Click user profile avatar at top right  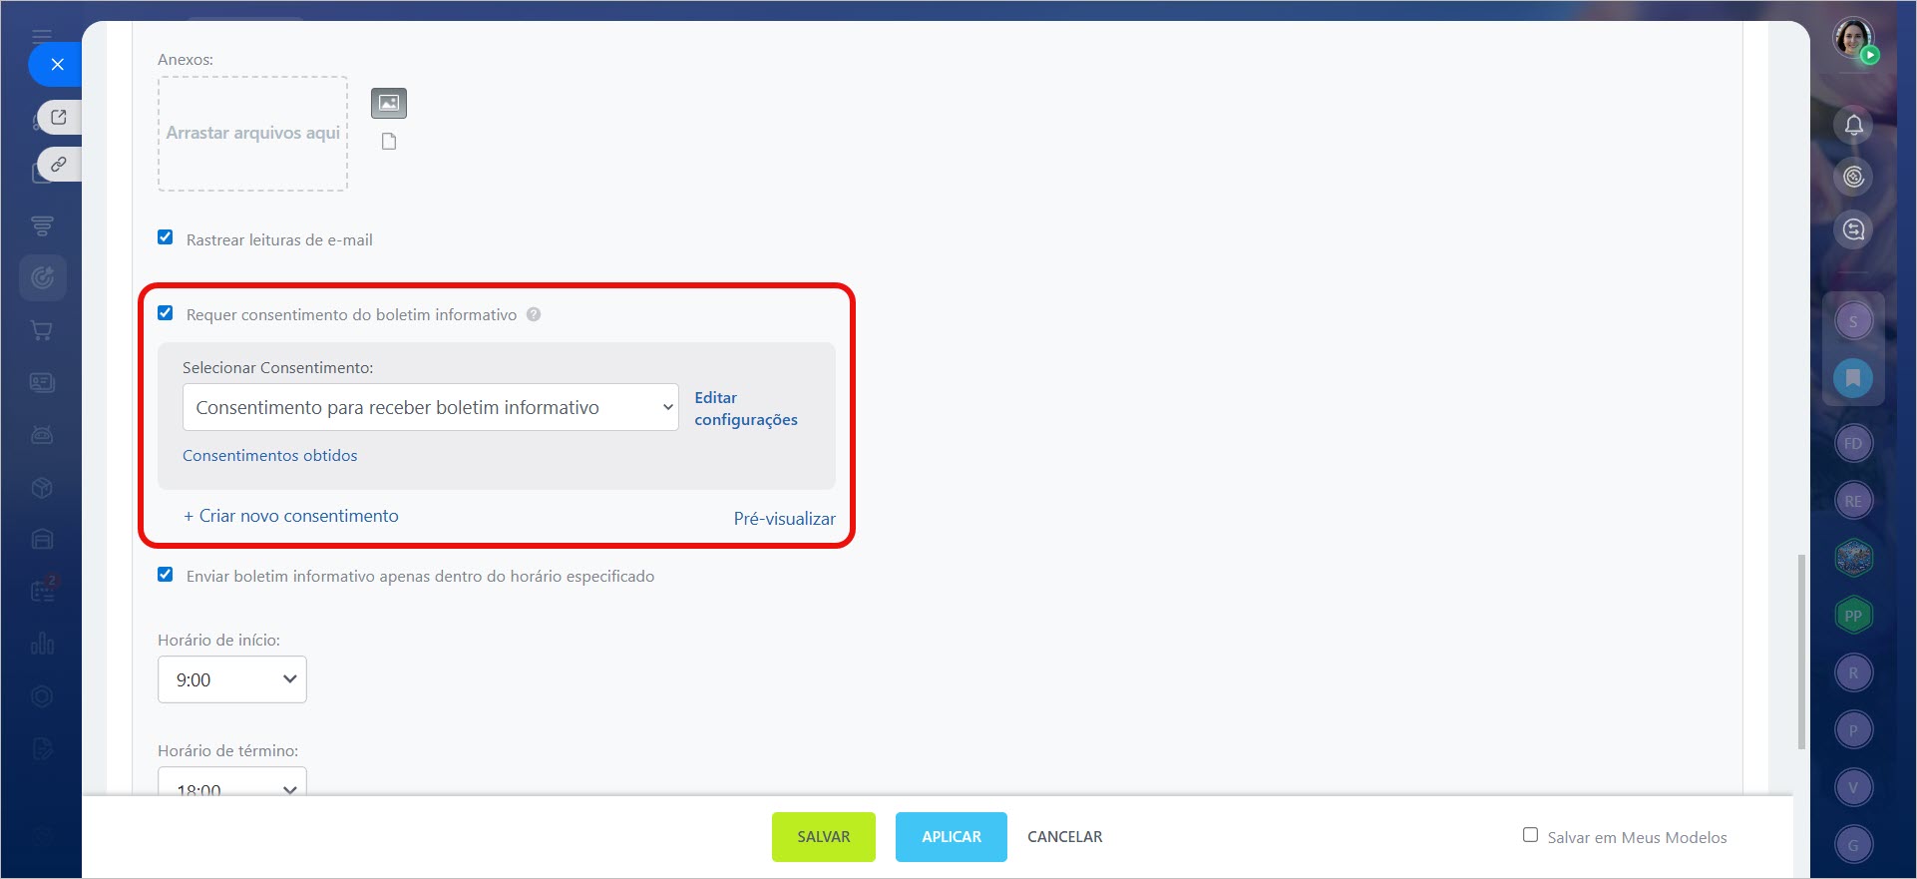point(1853,38)
